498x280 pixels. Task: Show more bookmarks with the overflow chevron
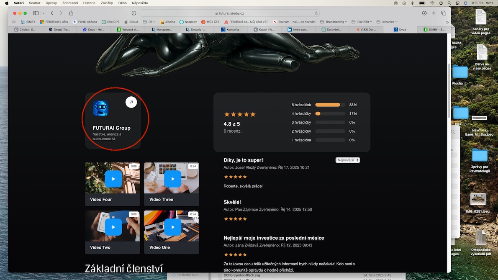pyautogui.click(x=447, y=22)
